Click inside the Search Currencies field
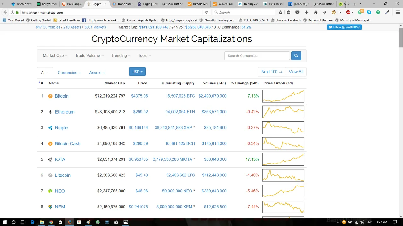Viewport: 403px width, 226px height. [257, 56]
